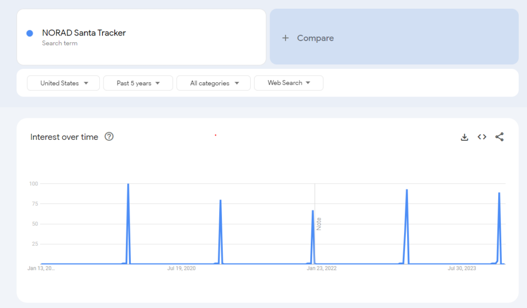This screenshot has height=308, width=527.
Task: Click the 100 y-axis value
Action: click(33, 184)
